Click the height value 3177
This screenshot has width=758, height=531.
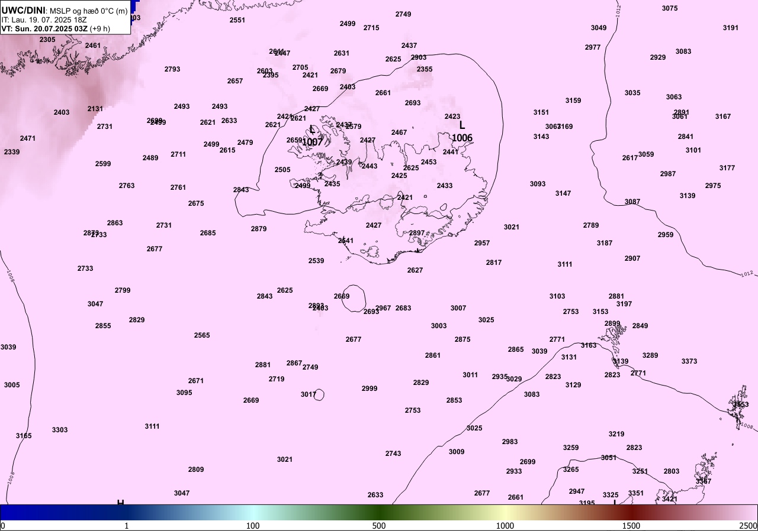(x=727, y=168)
